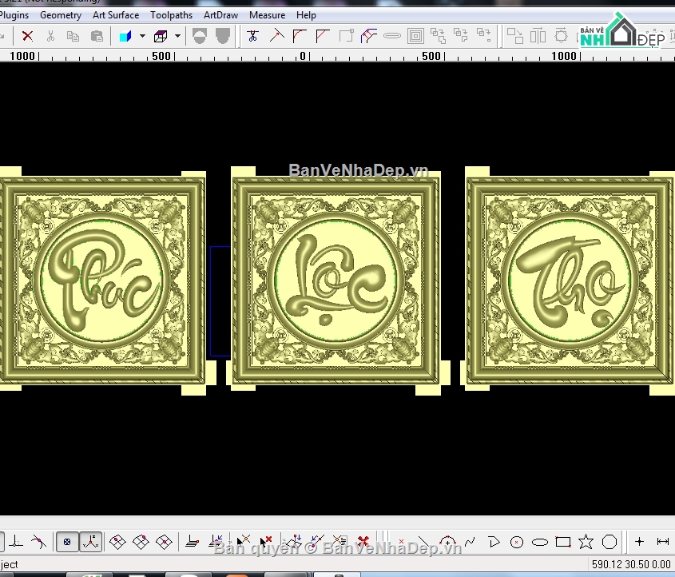Open the Art Surface menu
This screenshot has width=675, height=577.
point(116,15)
